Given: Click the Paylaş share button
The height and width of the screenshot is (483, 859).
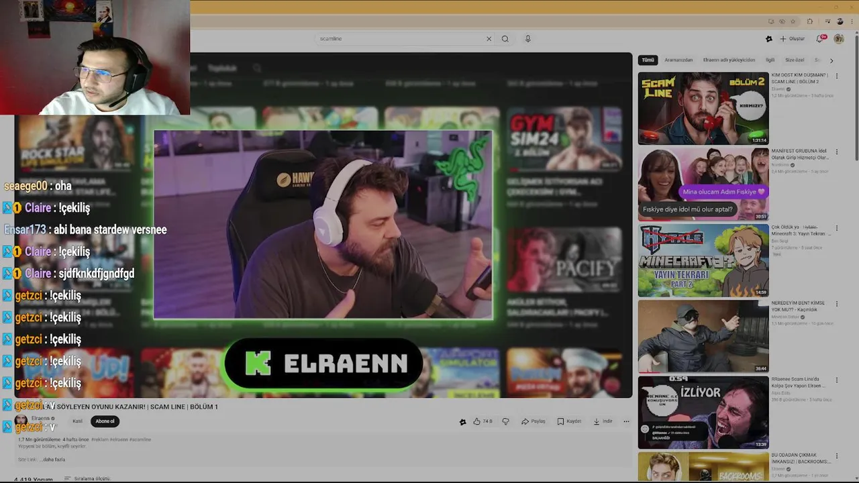Looking at the screenshot, I should click(534, 421).
